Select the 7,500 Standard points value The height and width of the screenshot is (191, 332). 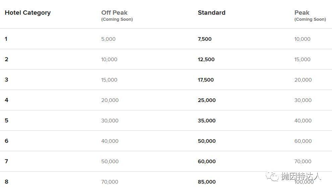coord(205,39)
